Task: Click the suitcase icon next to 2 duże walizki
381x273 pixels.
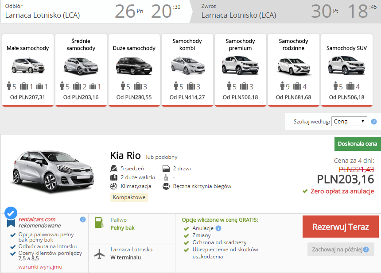Action: coord(114,177)
